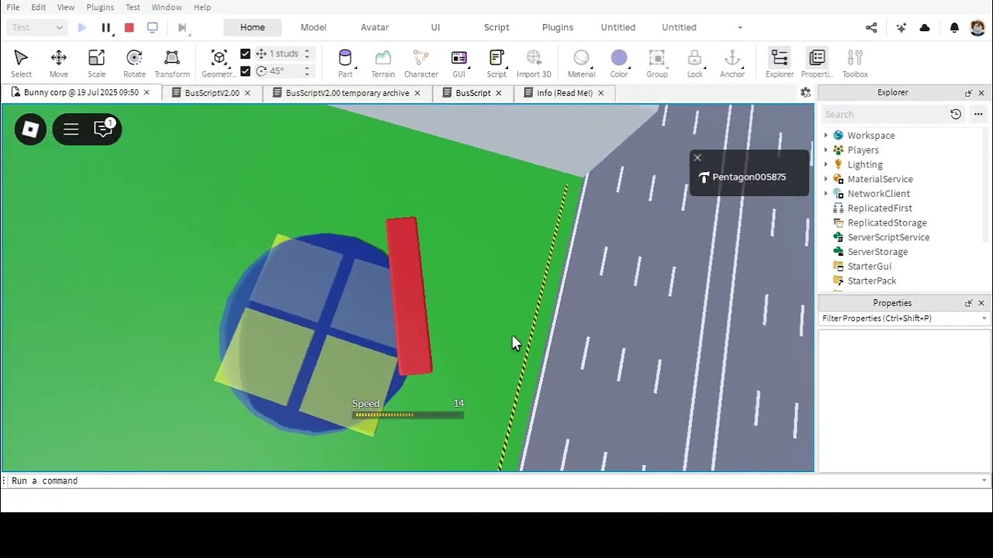Image resolution: width=993 pixels, height=558 pixels.
Task: Expand the Players tree node
Action: coord(825,150)
